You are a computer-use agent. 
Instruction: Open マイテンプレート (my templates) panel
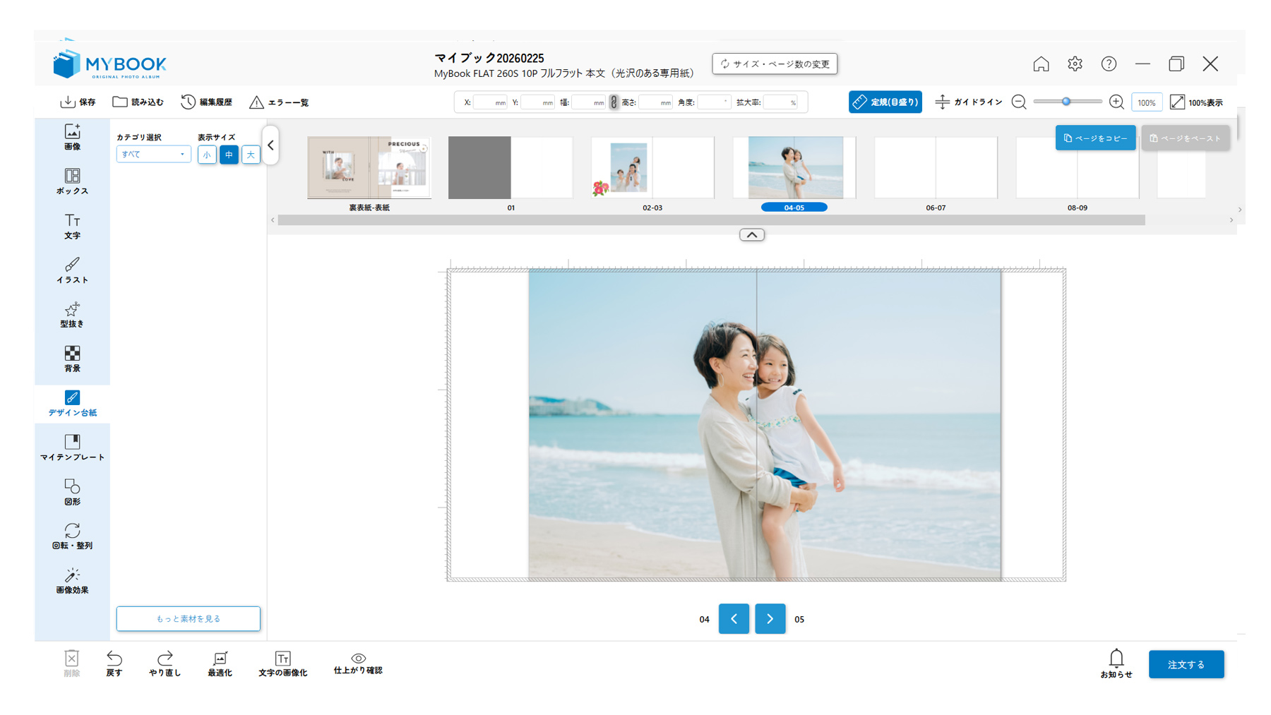pos(72,448)
